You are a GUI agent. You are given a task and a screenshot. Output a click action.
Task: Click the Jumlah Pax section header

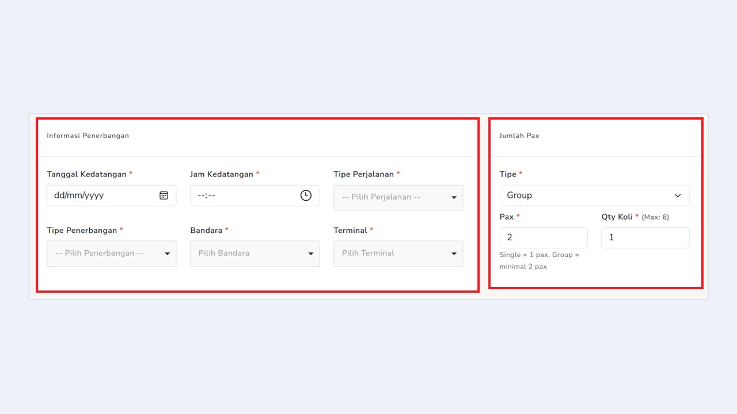(x=519, y=136)
